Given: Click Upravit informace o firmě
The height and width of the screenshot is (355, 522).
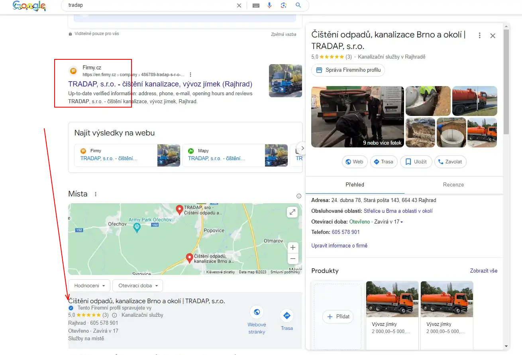Looking at the screenshot, I should (x=339, y=245).
